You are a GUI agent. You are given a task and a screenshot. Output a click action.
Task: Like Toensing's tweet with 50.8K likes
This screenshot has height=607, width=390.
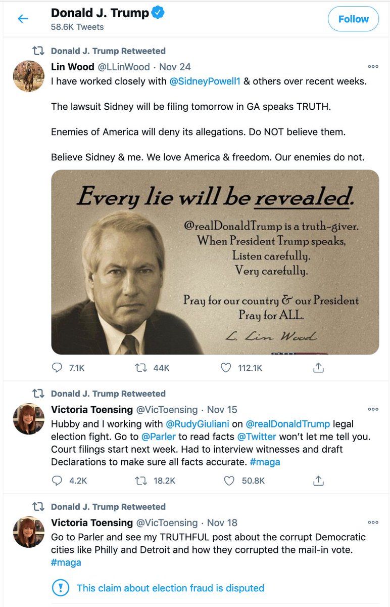tap(229, 481)
